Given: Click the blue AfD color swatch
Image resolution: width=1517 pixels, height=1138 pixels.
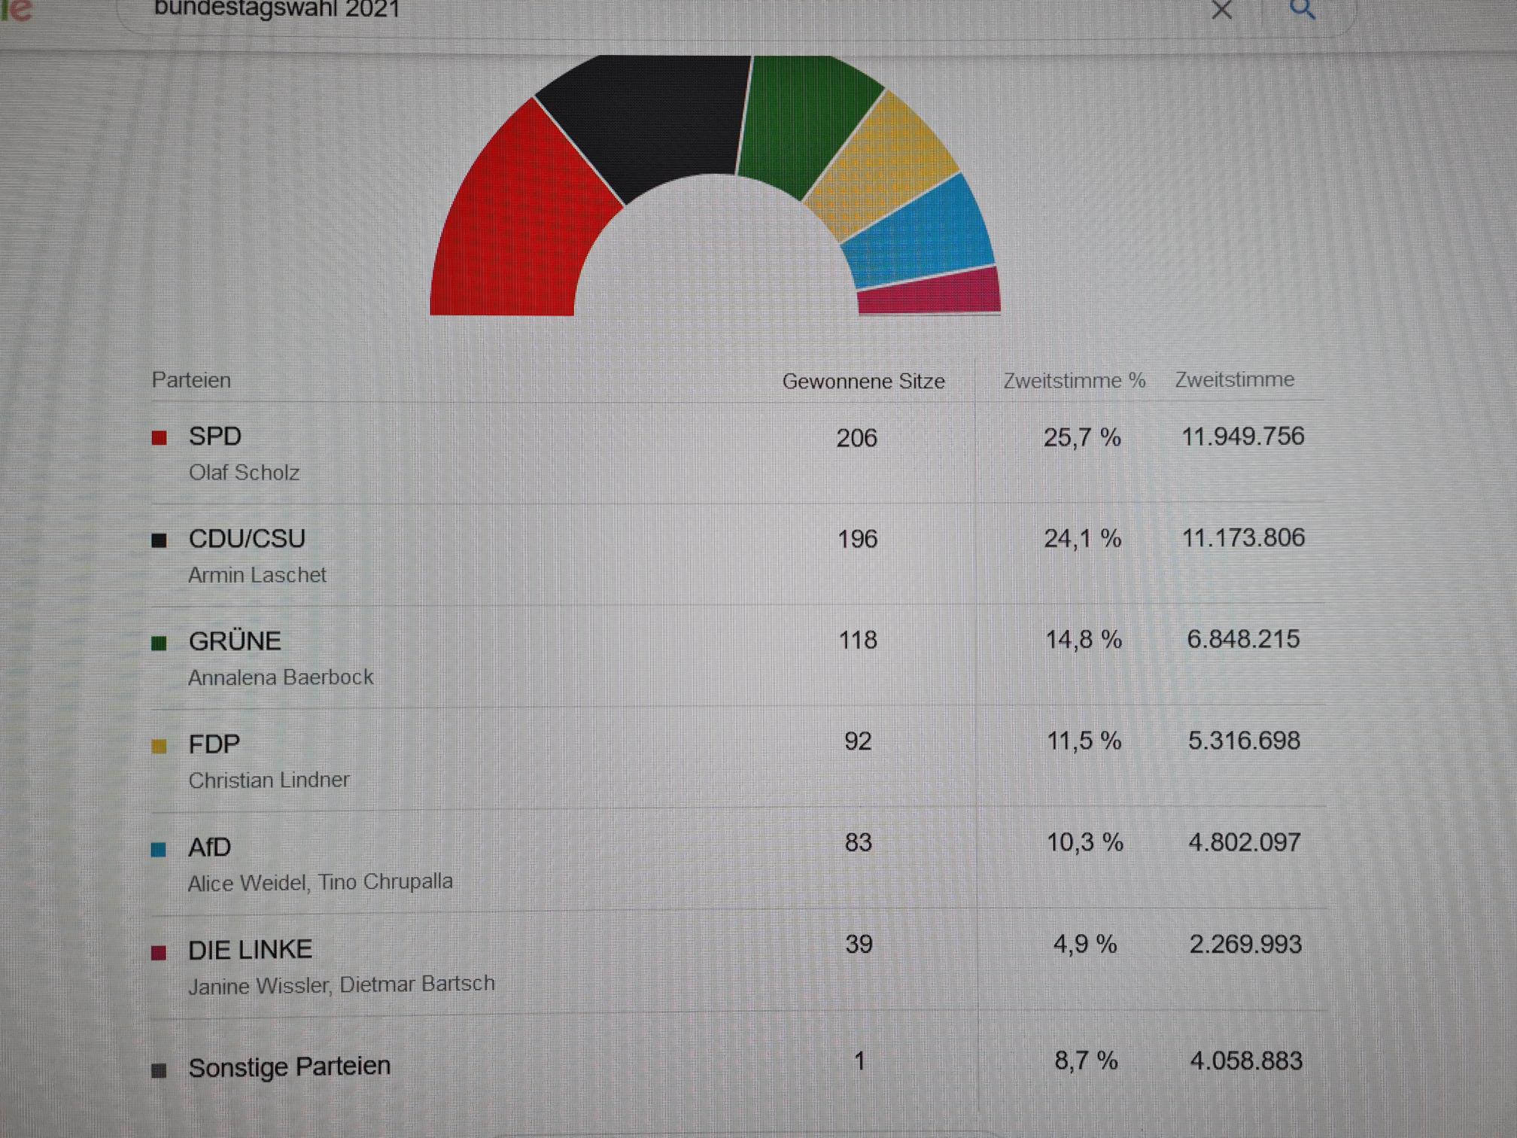Looking at the screenshot, I should [159, 849].
